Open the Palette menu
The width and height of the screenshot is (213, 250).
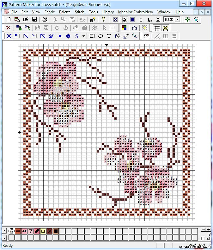[x=65, y=12]
